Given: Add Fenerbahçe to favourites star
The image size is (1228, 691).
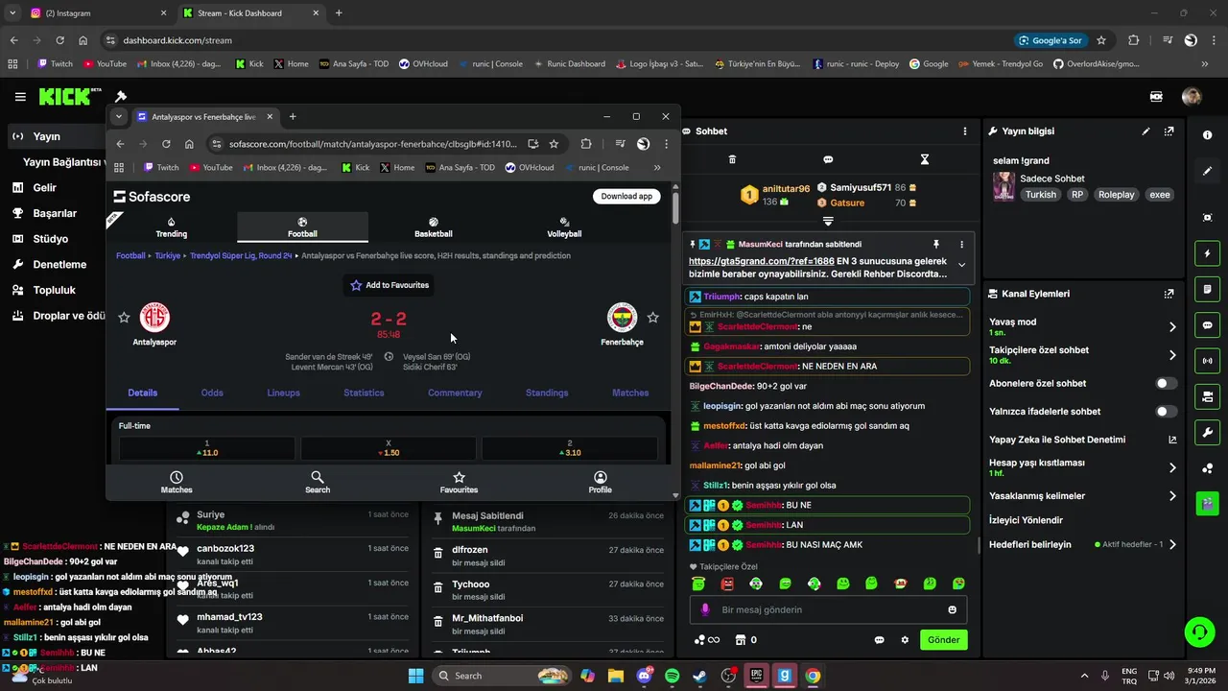Looking at the screenshot, I should tap(652, 318).
